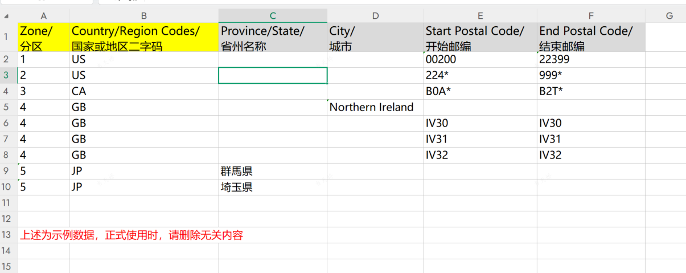
Task: Select row 13 header
Action: tap(7, 235)
